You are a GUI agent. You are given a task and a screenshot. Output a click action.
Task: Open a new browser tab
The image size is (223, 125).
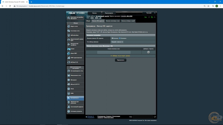[31, 2]
